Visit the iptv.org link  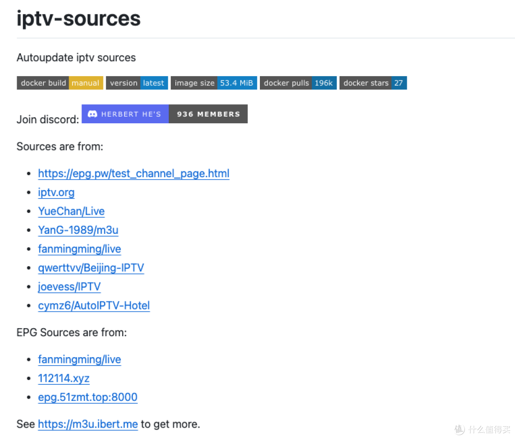point(56,192)
